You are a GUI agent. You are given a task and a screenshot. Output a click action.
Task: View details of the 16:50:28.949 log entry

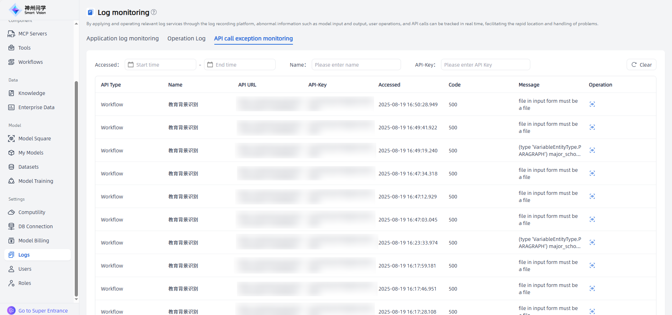592,104
